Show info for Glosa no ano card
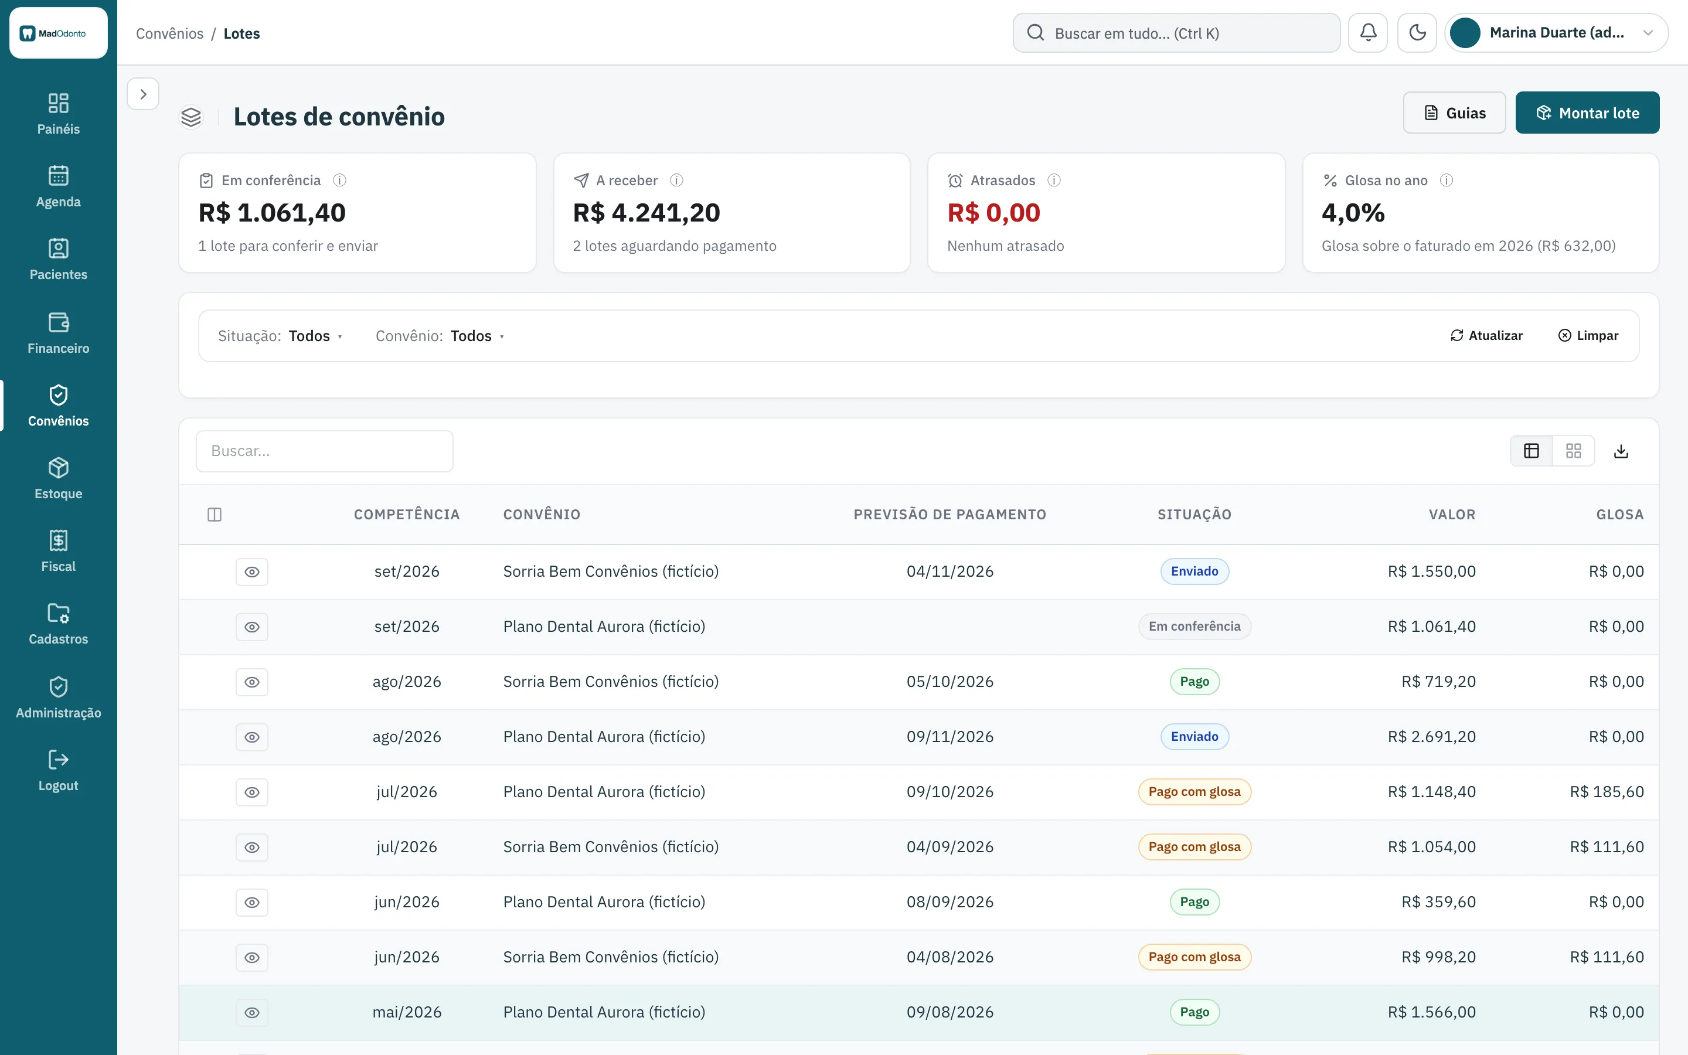1688x1055 pixels. coord(1447,181)
